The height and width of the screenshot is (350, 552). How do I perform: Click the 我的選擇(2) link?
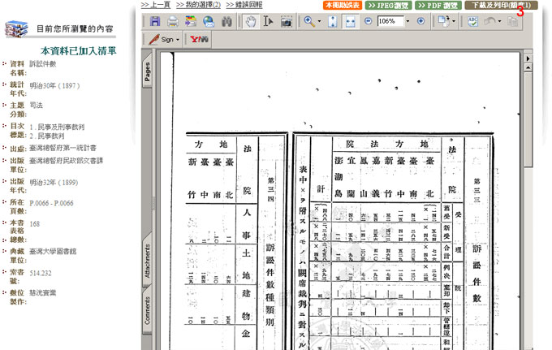(197, 5)
